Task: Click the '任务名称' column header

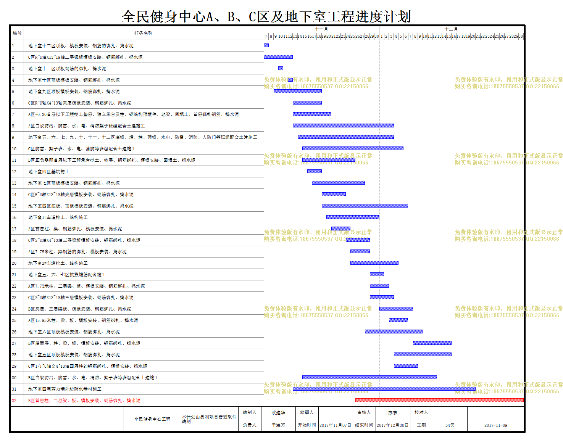Action: [144, 33]
